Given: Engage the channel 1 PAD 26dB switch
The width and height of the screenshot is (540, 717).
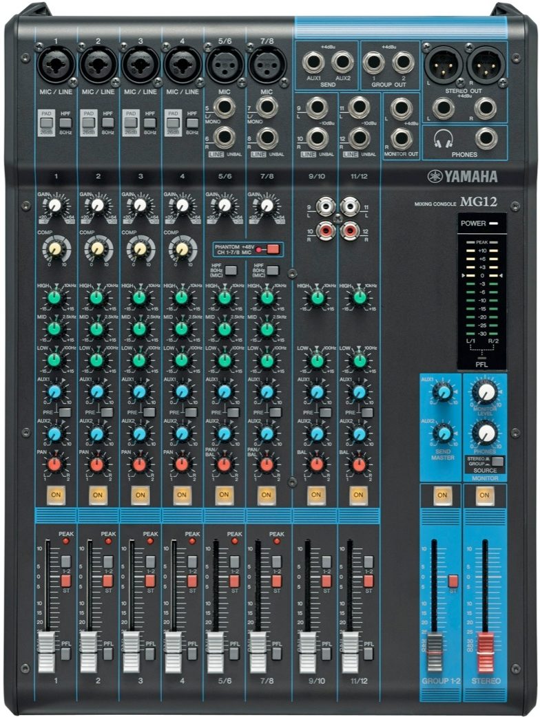Looking at the screenshot, I should coord(46,122).
